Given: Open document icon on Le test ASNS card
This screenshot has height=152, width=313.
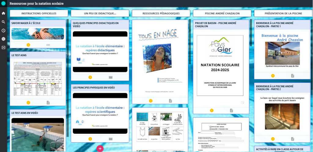Looking at the screenshot, I should pos(48,103).
